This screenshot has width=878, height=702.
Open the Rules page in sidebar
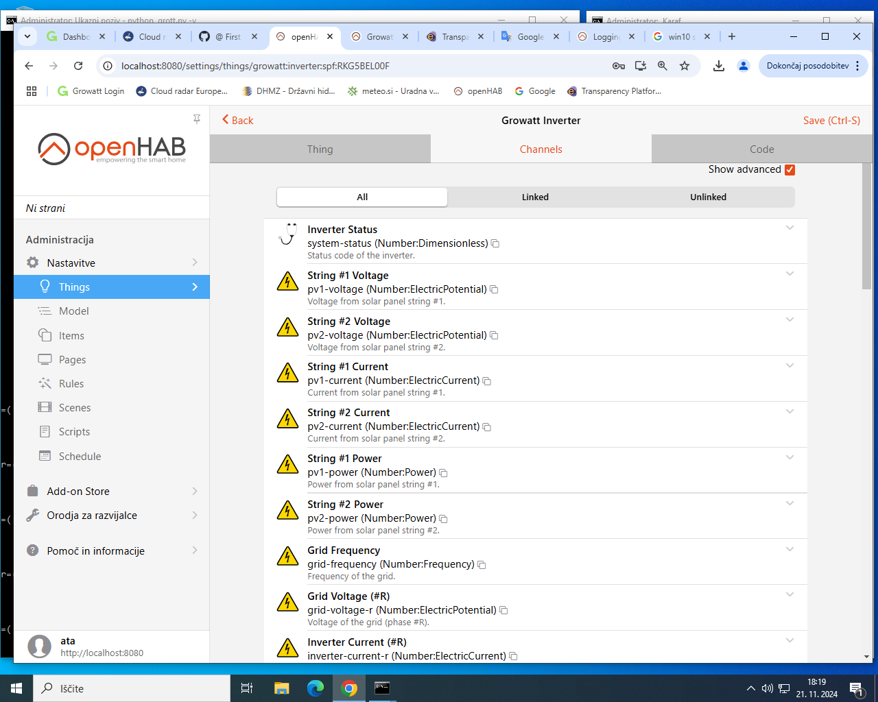point(71,384)
